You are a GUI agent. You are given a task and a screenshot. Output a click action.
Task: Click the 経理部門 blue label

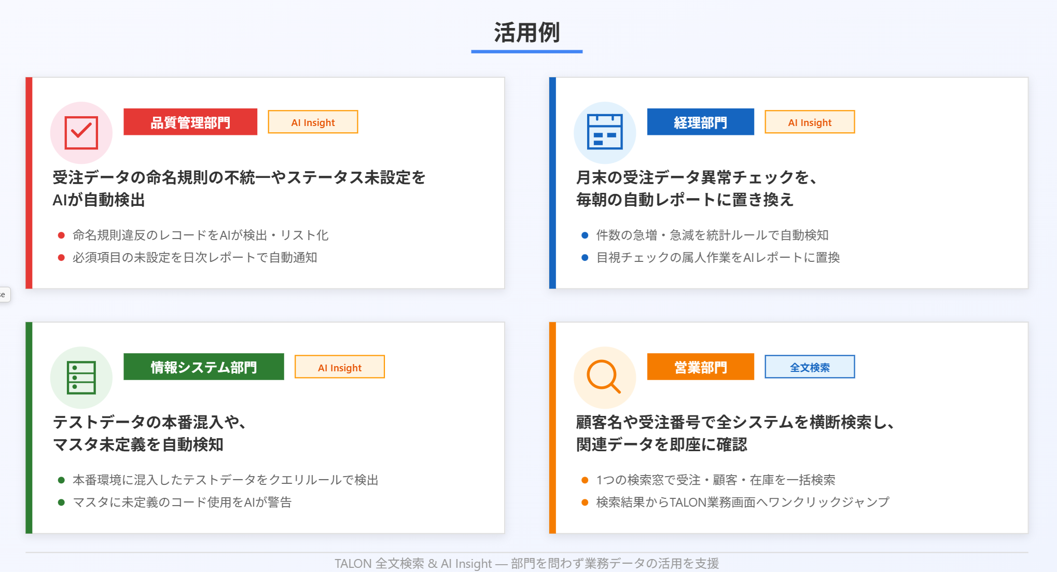700,122
